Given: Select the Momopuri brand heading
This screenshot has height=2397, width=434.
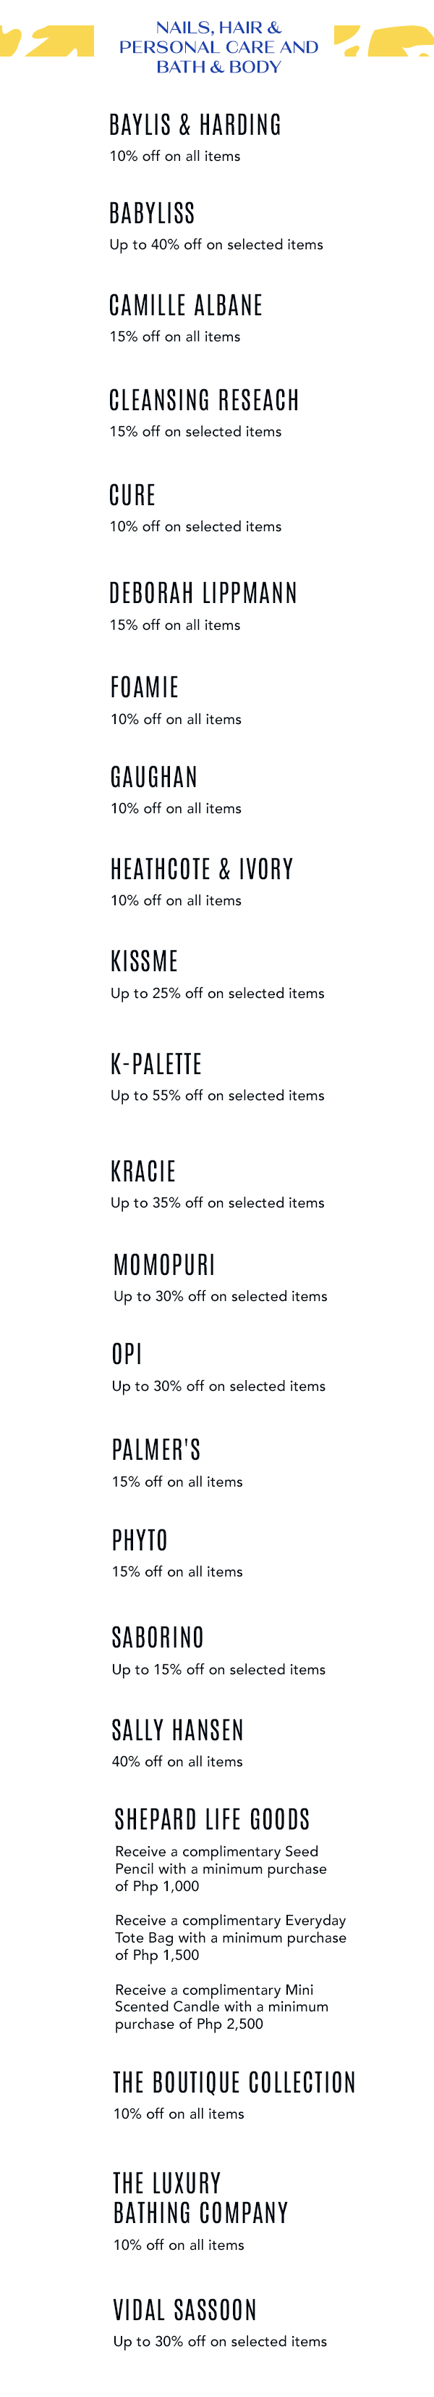Looking at the screenshot, I should pos(164,1265).
